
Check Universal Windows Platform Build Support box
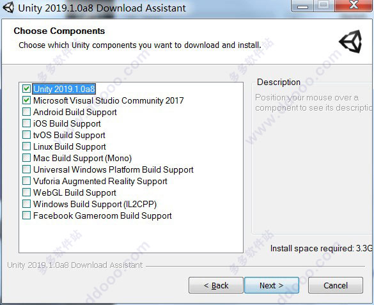(x=26, y=169)
